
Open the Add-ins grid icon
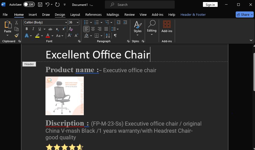point(167,24)
